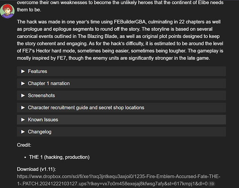Click the arrow beside Character recruitment guide
Image resolution: width=239 pixels, height=188 pixels.
pyautogui.click(x=23, y=108)
